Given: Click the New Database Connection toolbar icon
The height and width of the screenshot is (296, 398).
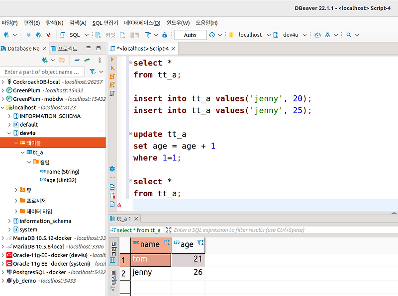Looking at the screenshot, I should pyautogui.click(x=6, y=35).
